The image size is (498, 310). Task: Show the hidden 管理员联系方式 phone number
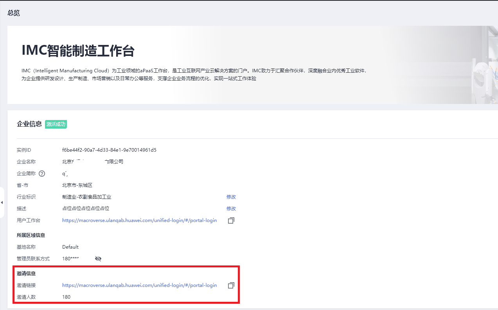pos(98,259)
